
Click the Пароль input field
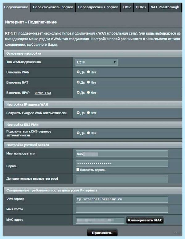[122, 164]
